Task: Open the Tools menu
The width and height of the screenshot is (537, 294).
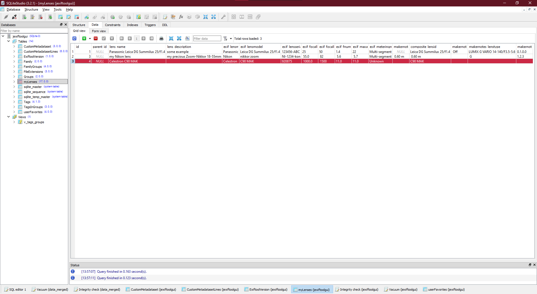Action: (57, 9)
